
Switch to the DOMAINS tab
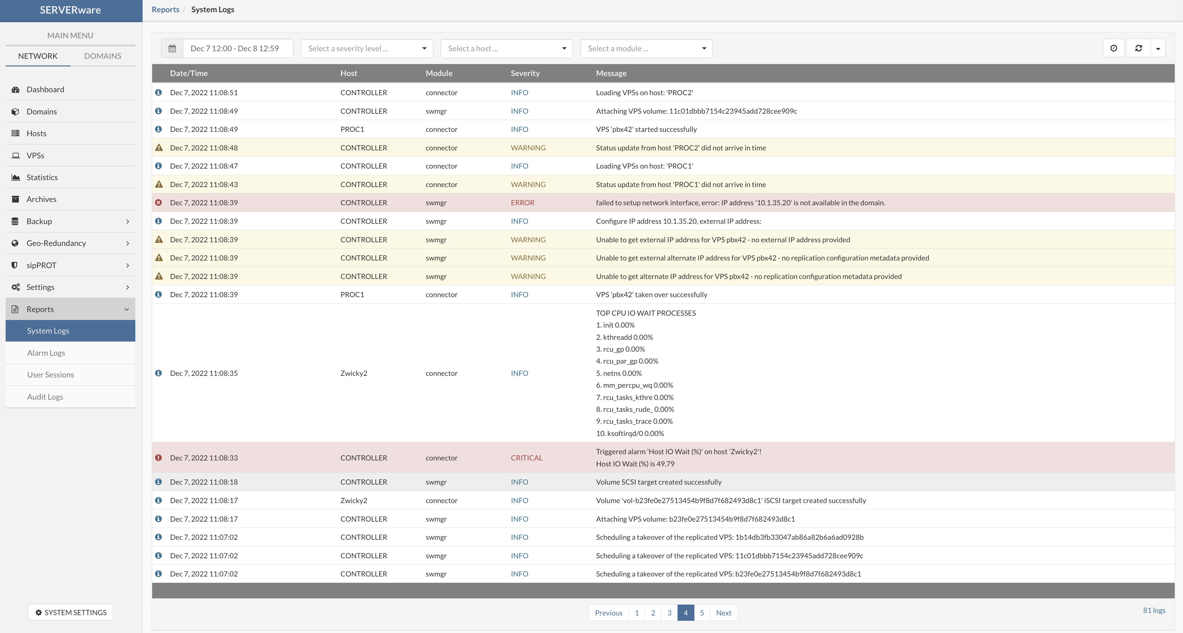(103, 56)
